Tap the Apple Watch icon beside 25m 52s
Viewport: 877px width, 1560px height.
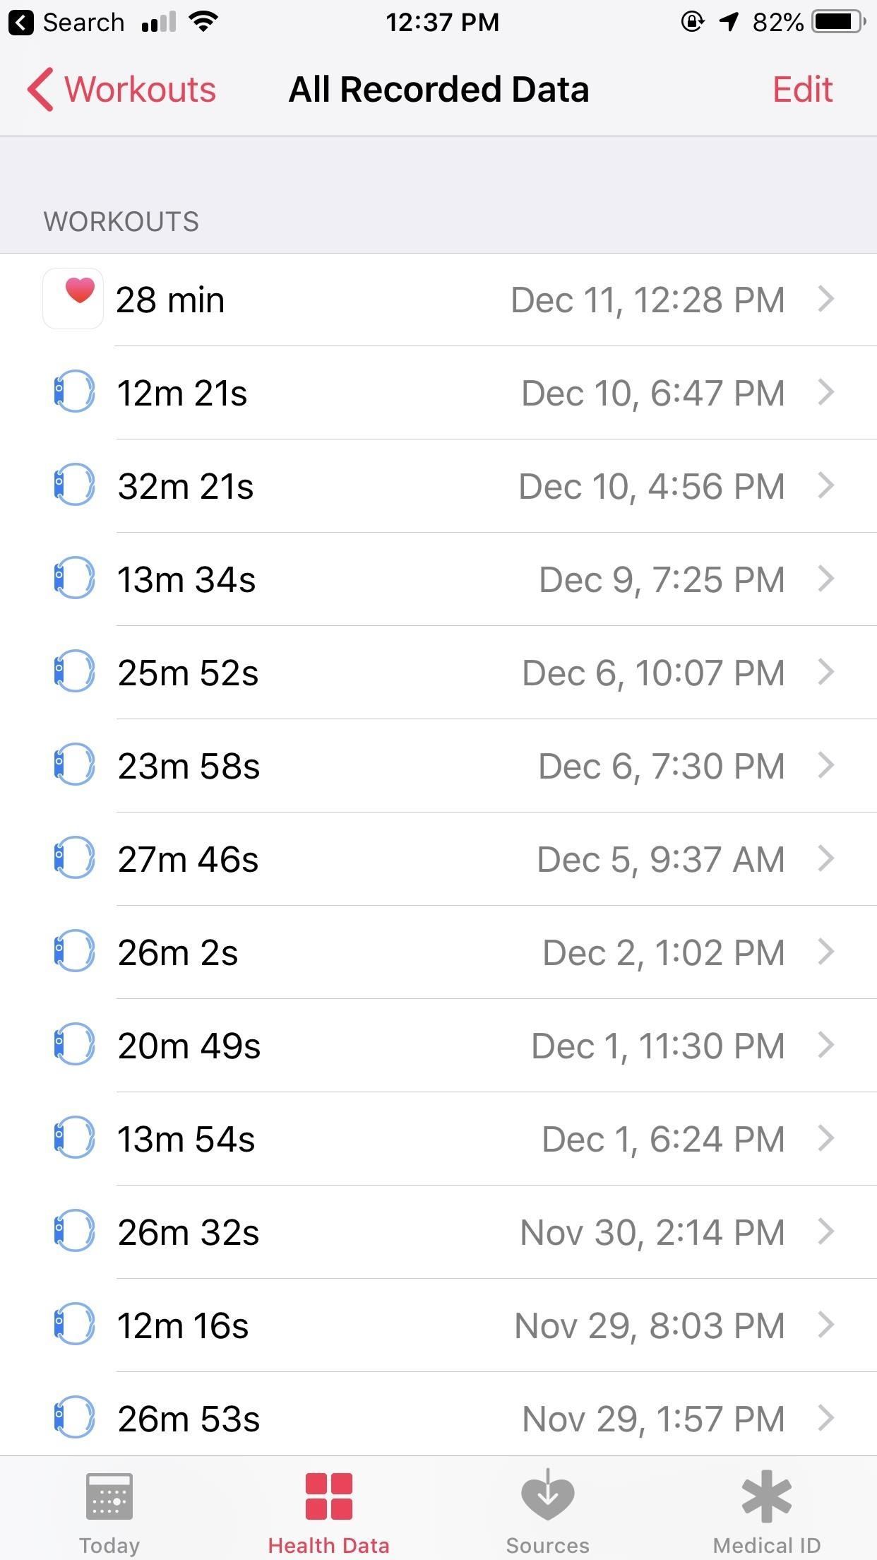click(73, 671)
